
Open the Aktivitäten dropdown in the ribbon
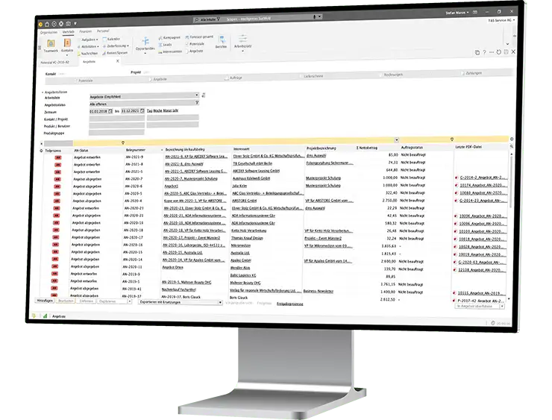click(90, 46)
